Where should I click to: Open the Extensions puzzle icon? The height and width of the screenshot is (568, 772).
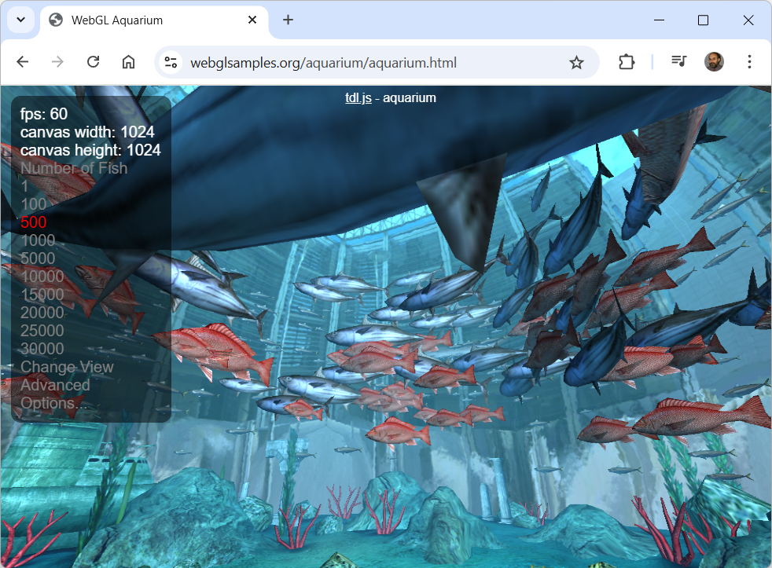click(x=626, y=62)
